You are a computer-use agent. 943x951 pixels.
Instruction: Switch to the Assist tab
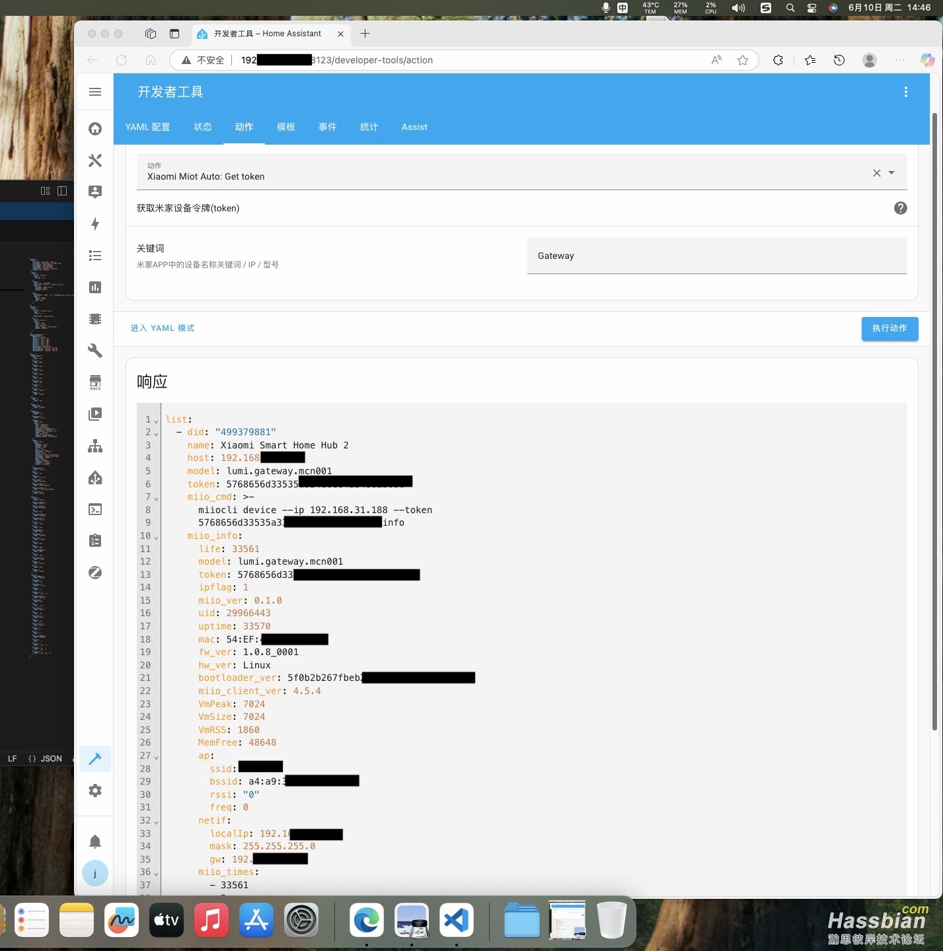(414, 127)
